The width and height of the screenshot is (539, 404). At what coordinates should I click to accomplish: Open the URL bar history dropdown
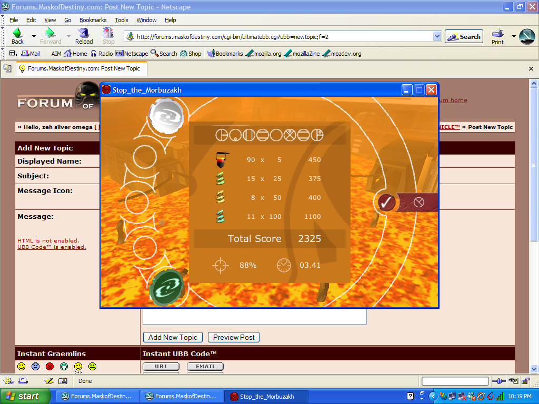tap(437, 36)
